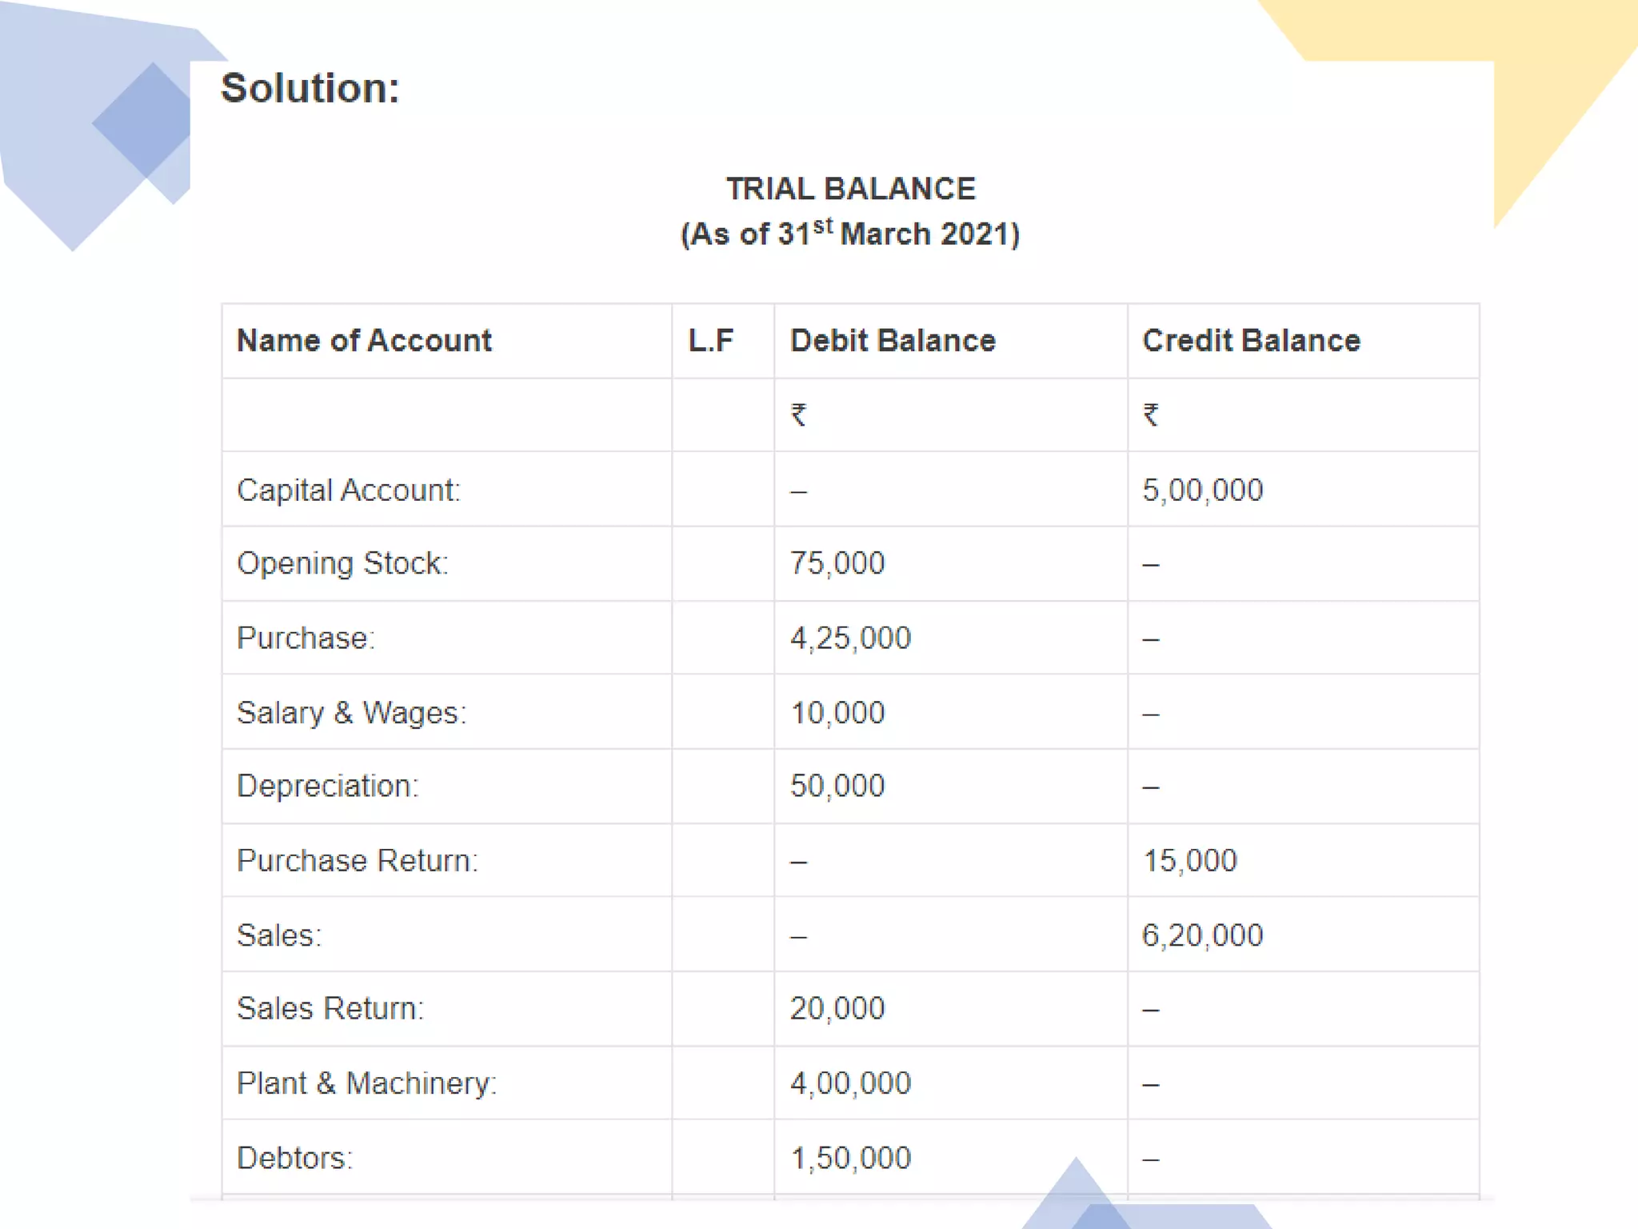The height and width of the screenshot is (1229, 1638).
Task: Click Depreciation debit value 50,000
Action: coord(837,786)
